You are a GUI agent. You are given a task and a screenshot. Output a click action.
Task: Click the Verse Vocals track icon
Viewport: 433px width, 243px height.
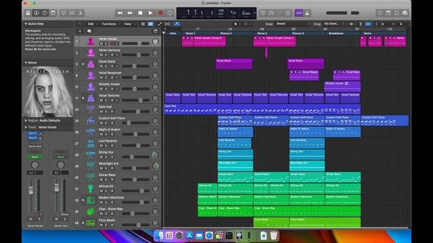pos(91,42)
